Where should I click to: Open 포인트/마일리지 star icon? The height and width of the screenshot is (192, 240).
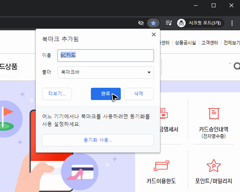pos(214,166)
